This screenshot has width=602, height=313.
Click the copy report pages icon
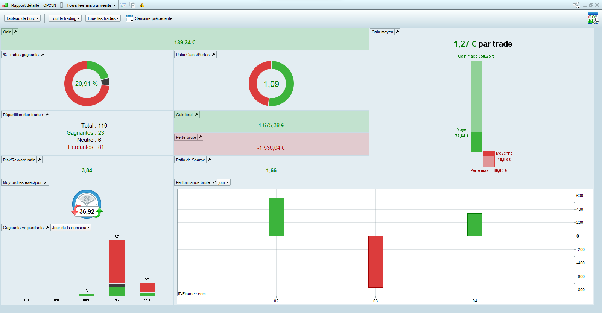click(133, 5)
